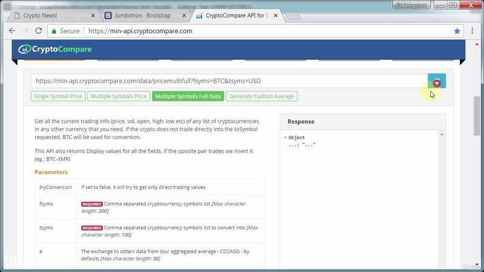
Task: Switch to the Crypto News! tab
Action: (40, 16)
